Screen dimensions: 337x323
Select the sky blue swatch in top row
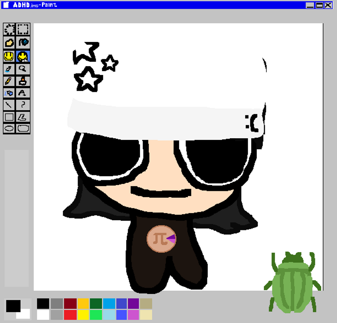[x=109, y=303]
